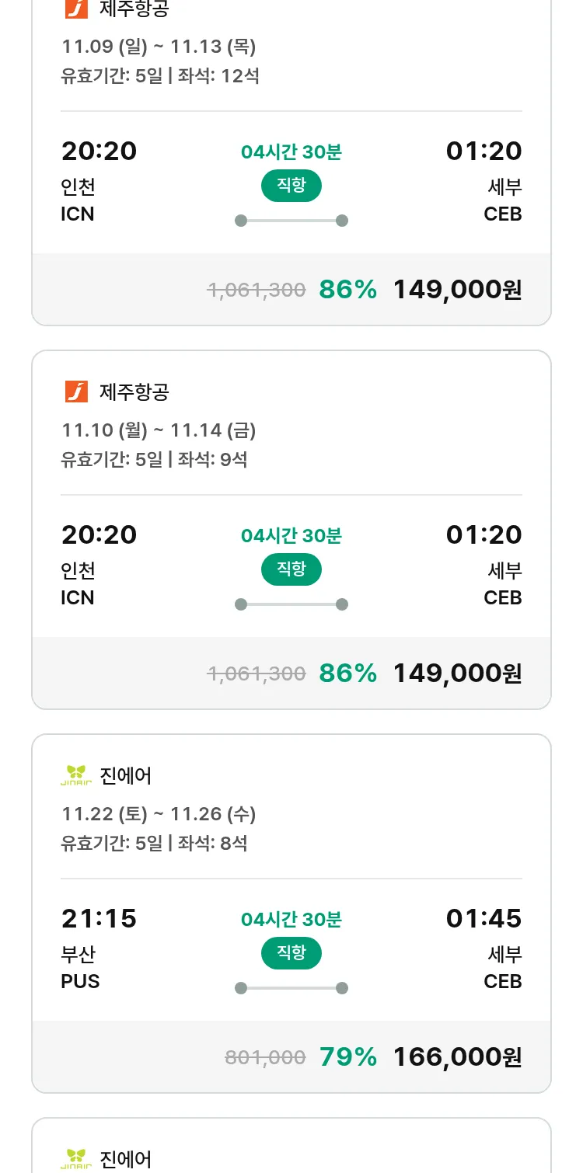Tap Jin Air logo on bottom-most card

[76, 1159]
